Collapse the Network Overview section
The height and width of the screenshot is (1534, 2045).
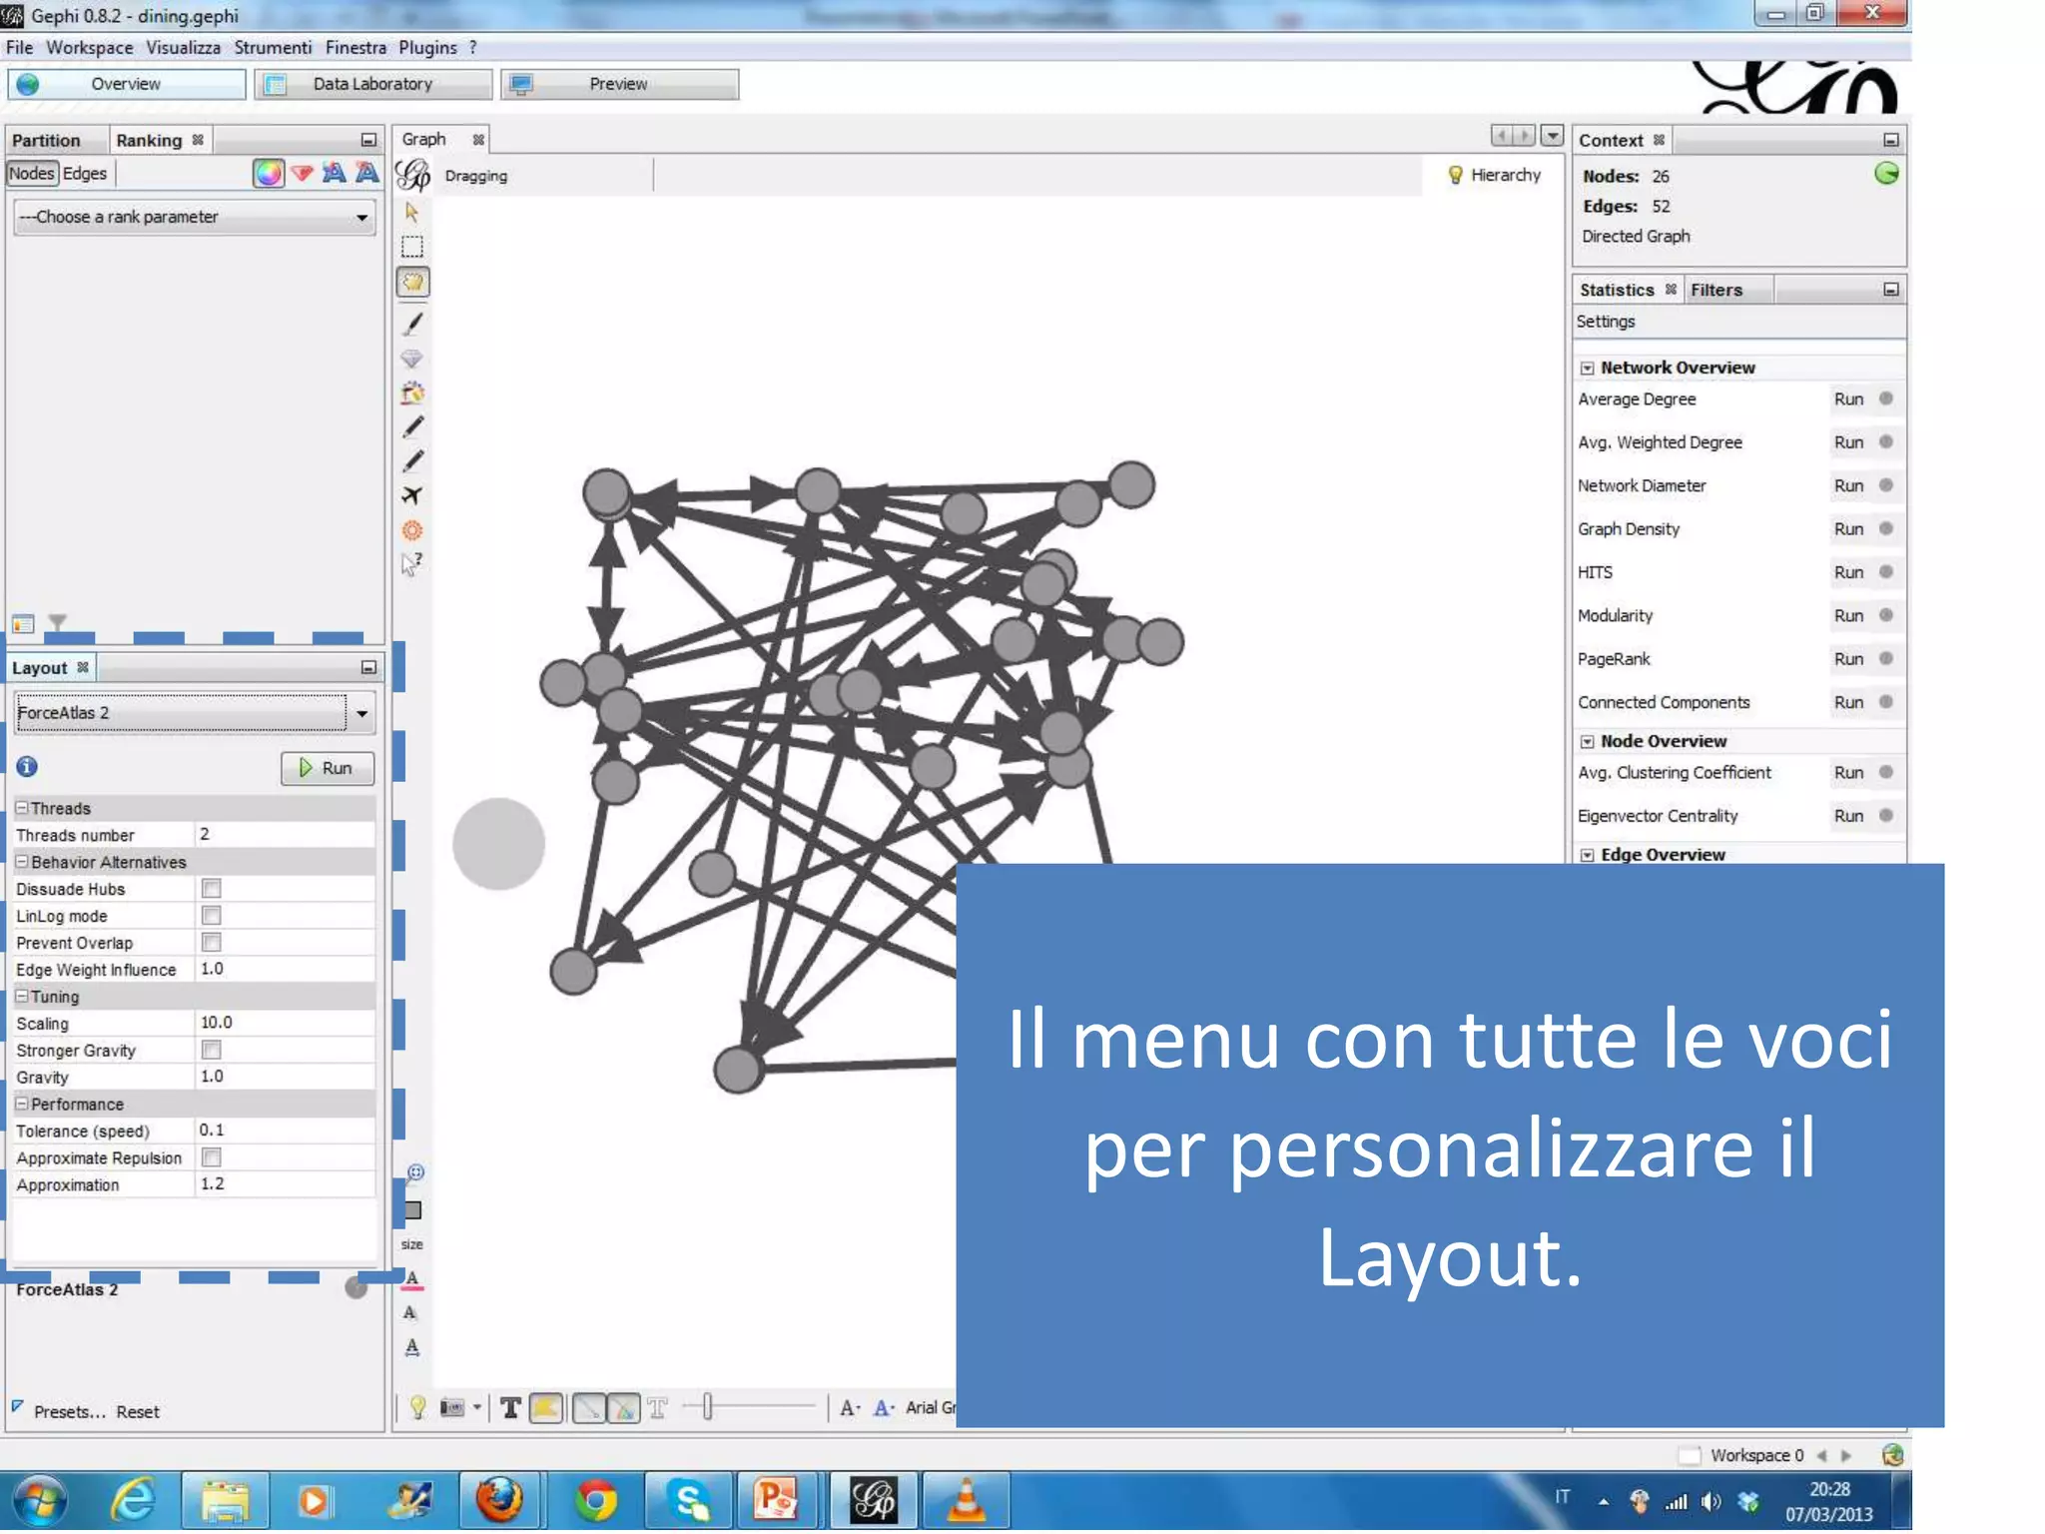click(x=1587, y=369)
